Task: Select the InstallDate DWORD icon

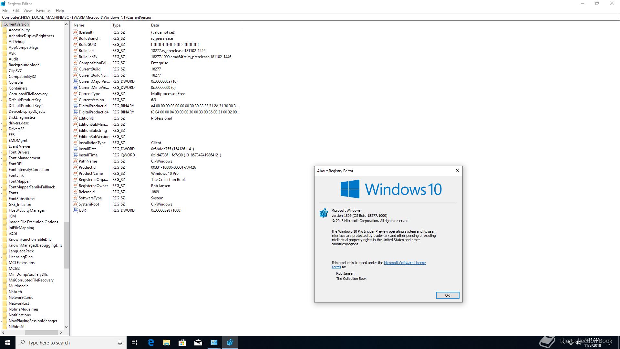Action: pos(76,149)
